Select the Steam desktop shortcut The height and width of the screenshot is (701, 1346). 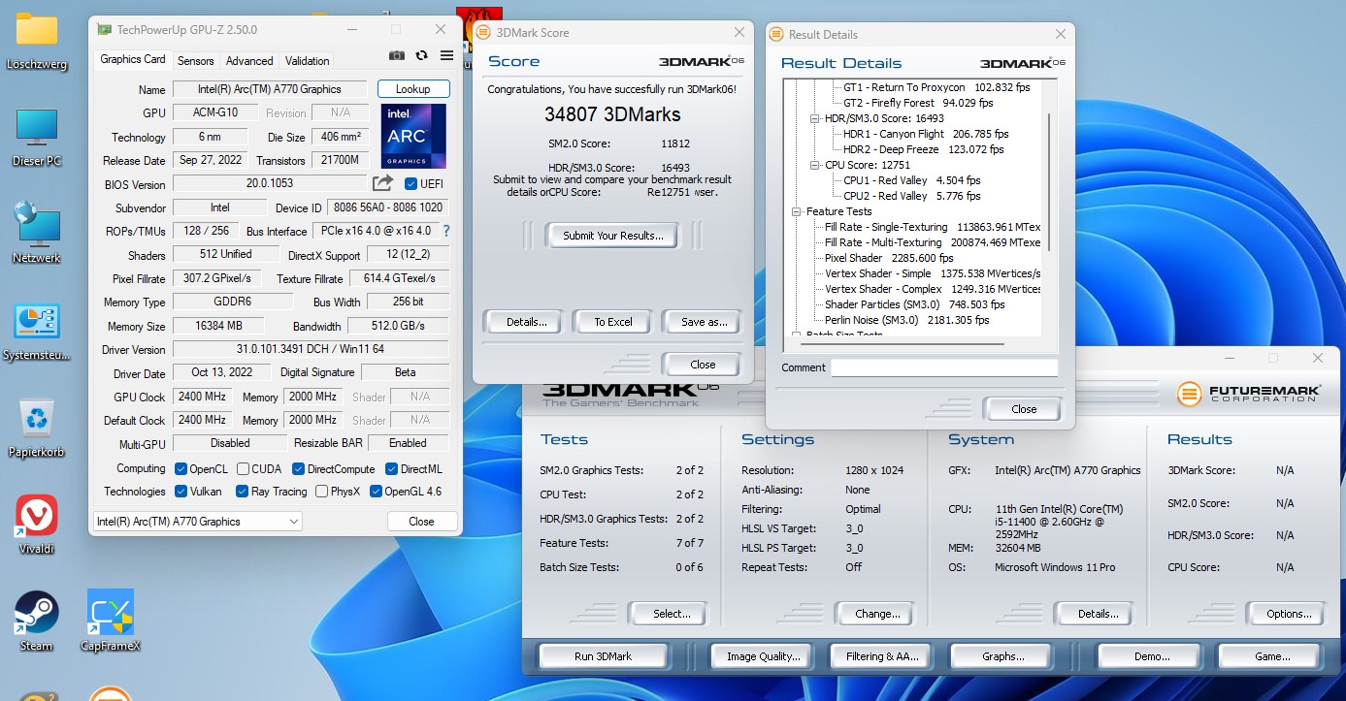37,621
